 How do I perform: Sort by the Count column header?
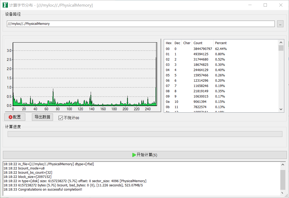pos(202,43)
